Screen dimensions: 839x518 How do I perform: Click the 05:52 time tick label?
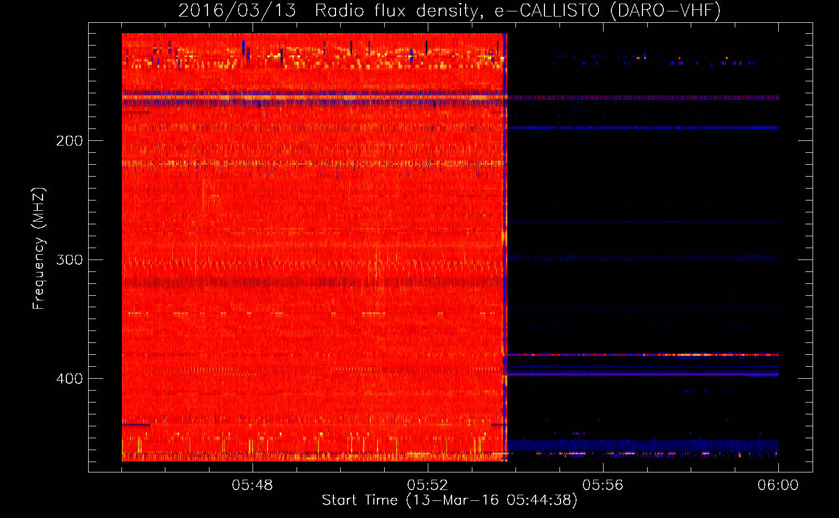(x=428, y=485)
